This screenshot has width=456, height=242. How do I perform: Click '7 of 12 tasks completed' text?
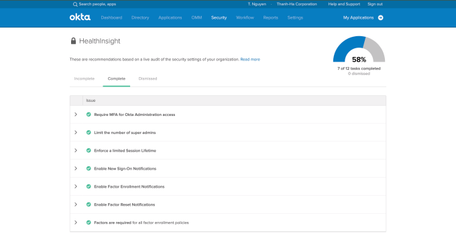point(359,68)
